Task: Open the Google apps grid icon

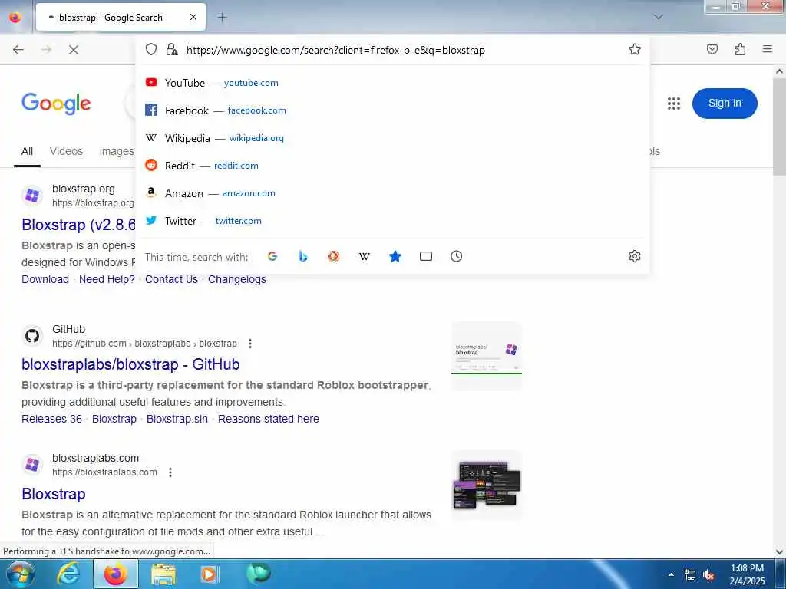Action: [674, 104]
